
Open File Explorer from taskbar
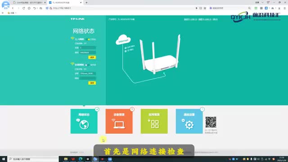click(x=66, y=159)
